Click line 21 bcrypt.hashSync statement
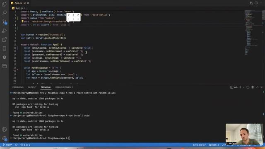This screenshot has width=265, height=149. [x=55, y=78]
